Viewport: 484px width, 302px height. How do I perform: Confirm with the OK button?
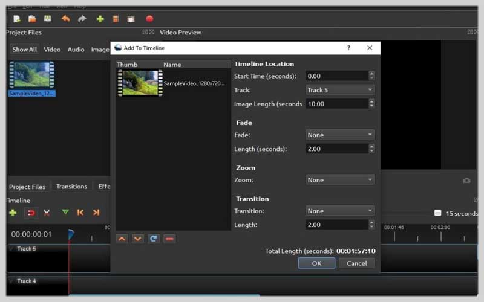[x=316, y=263]
